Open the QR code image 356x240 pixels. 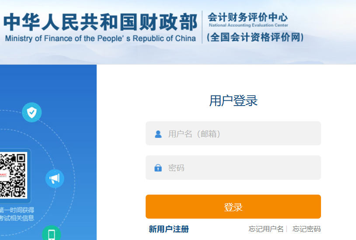[13, 175]
